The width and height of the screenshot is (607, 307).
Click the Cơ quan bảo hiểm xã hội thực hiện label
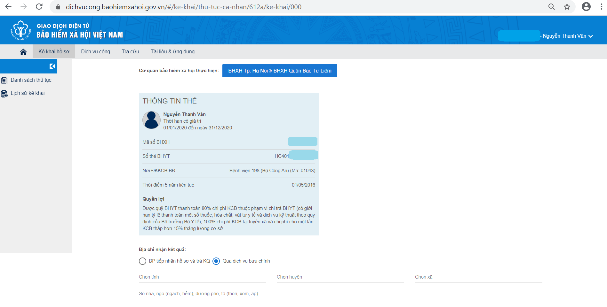point(179,71)
